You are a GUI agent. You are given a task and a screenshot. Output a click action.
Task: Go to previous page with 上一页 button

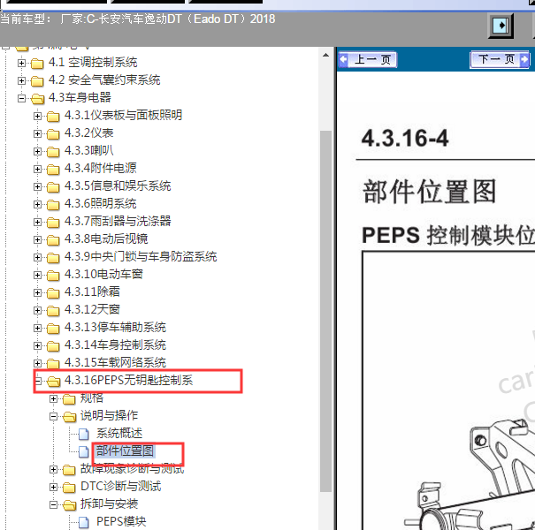pyautogui.click(x=368, y=60)
